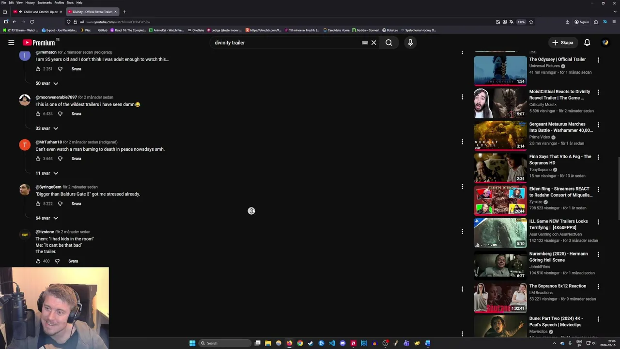Open the account avatar menu

(605, 43)
